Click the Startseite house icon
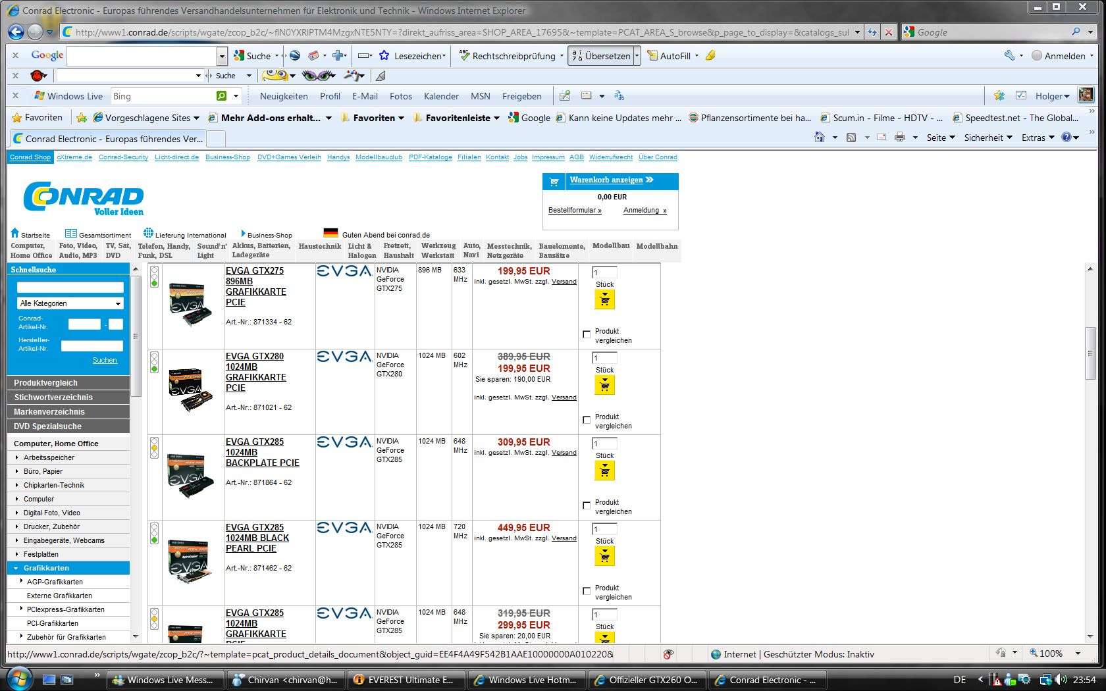 15,233
